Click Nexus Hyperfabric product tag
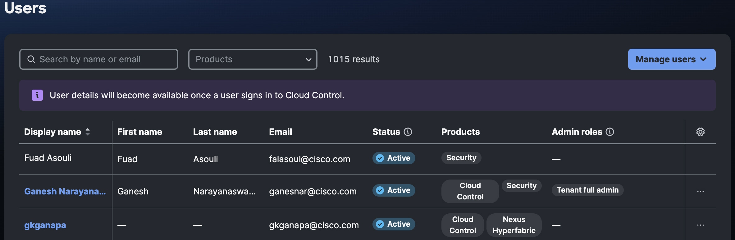Screen dimensions: 735x240 click(514, 225)
